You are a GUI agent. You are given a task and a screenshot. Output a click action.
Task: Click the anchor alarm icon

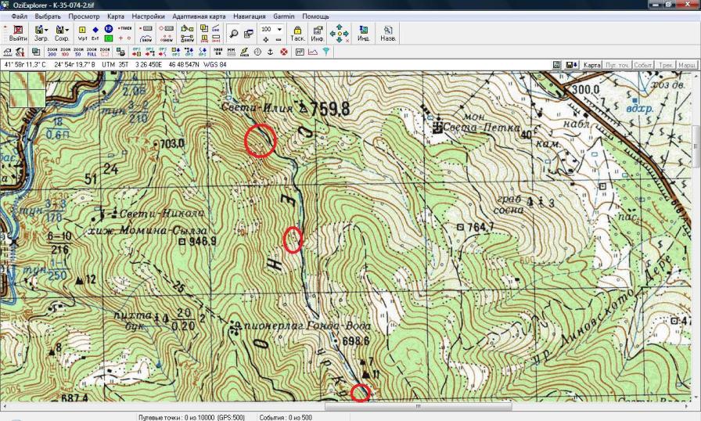click(x=271, y=52)
